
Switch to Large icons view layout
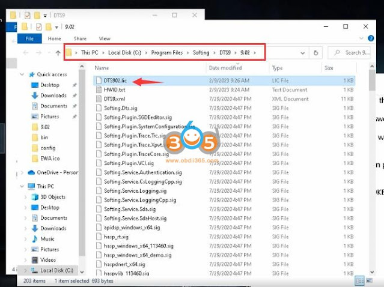369,280
